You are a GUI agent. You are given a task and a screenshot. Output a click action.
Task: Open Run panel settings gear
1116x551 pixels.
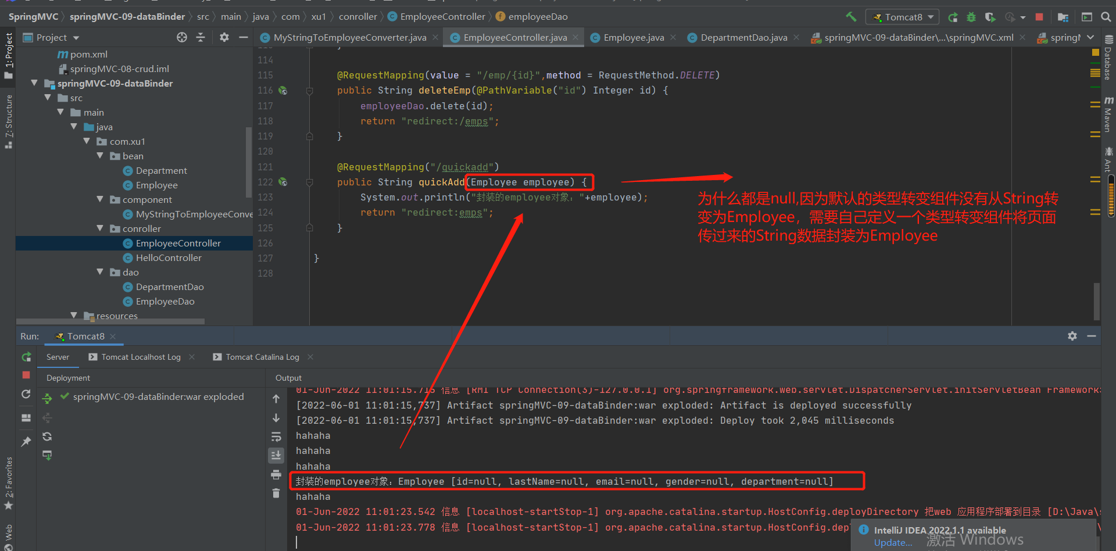[1072, 336]
